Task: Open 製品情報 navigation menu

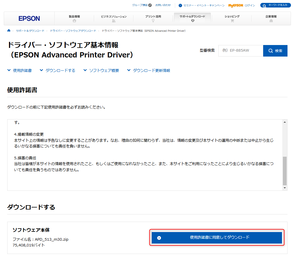Action: [74, 18]
